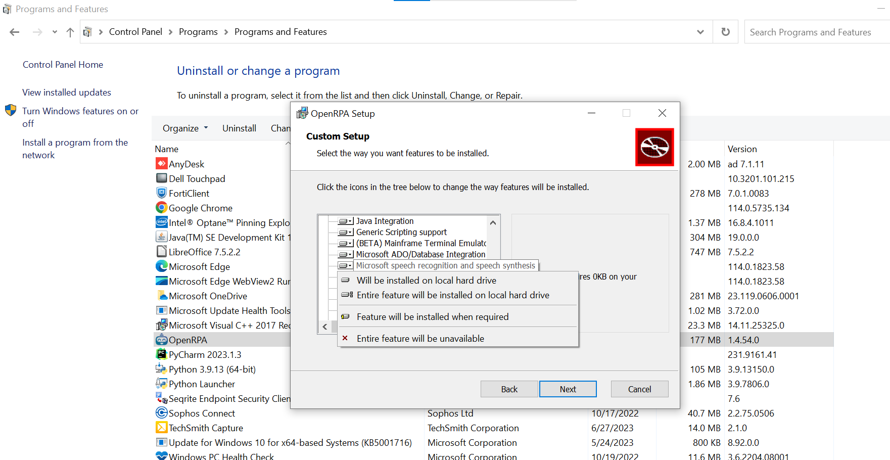The height and width of the screenshot is (460, 890).
Task: Open Java Integration feature install dropdown
Action: point(346,221)
